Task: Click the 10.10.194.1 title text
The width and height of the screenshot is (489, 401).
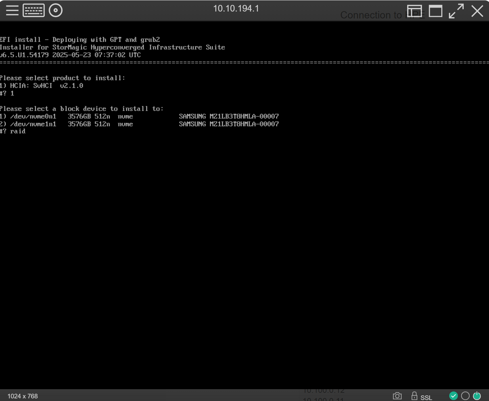Action: point(236,9)
